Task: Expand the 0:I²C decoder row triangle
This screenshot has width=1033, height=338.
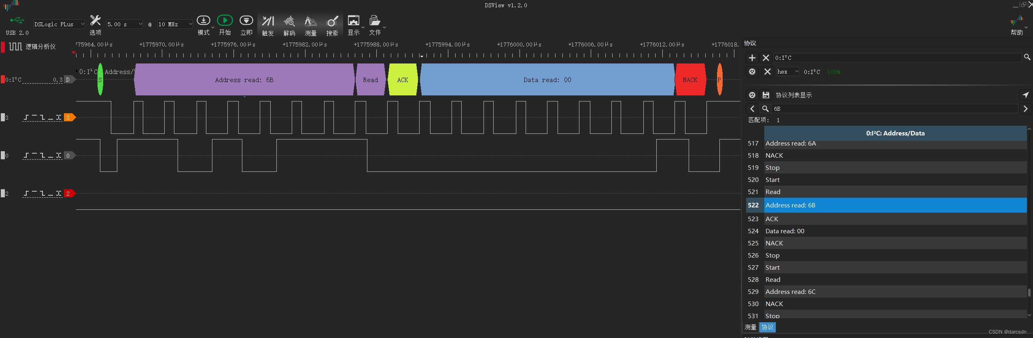Action: click(77, 71)
